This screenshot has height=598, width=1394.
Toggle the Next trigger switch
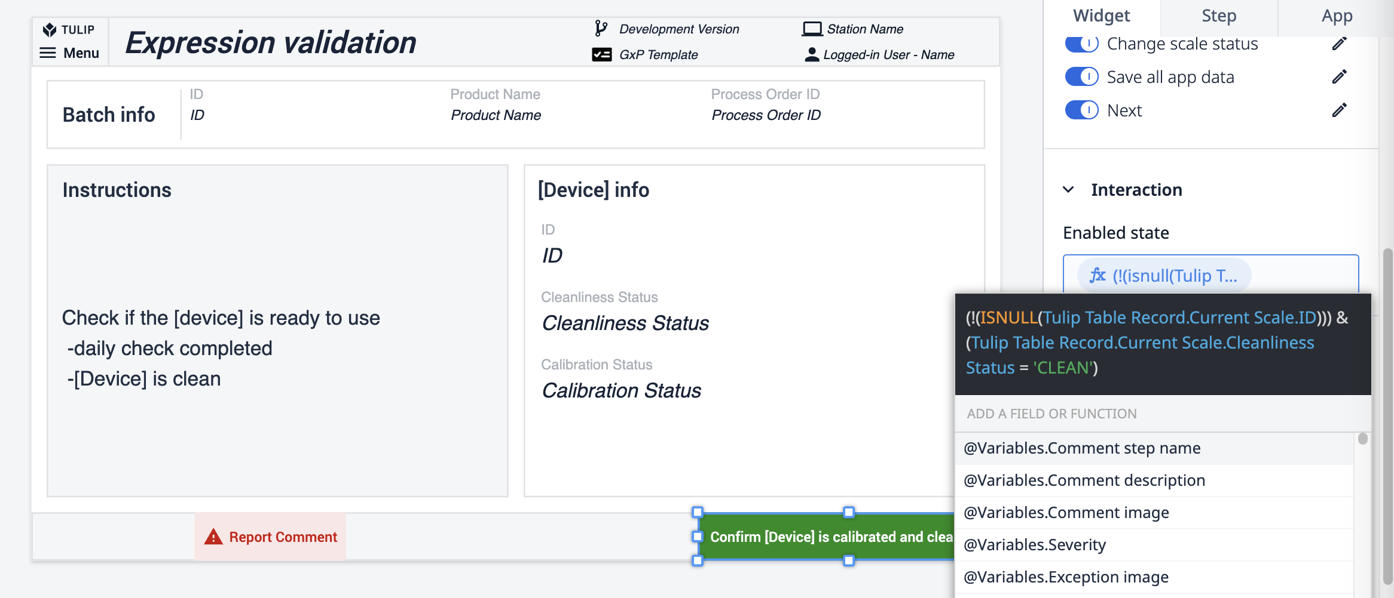click(1082, 110)
